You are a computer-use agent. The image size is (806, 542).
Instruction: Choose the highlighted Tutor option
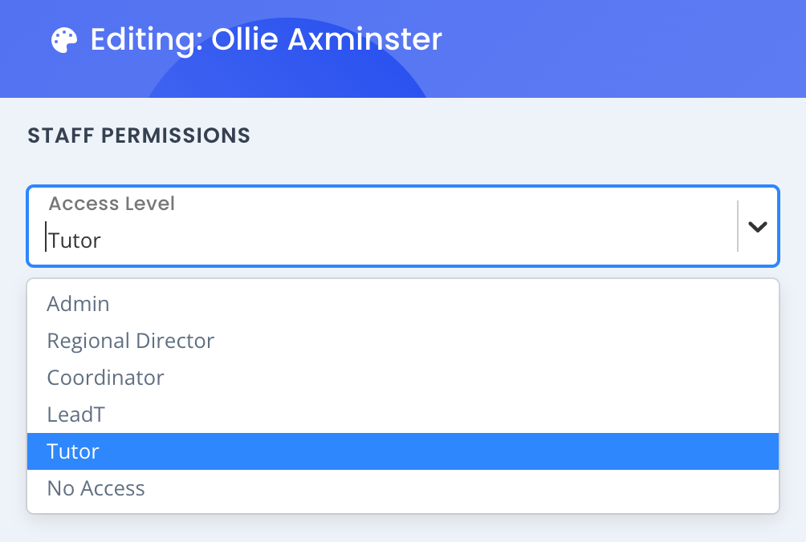403,451
